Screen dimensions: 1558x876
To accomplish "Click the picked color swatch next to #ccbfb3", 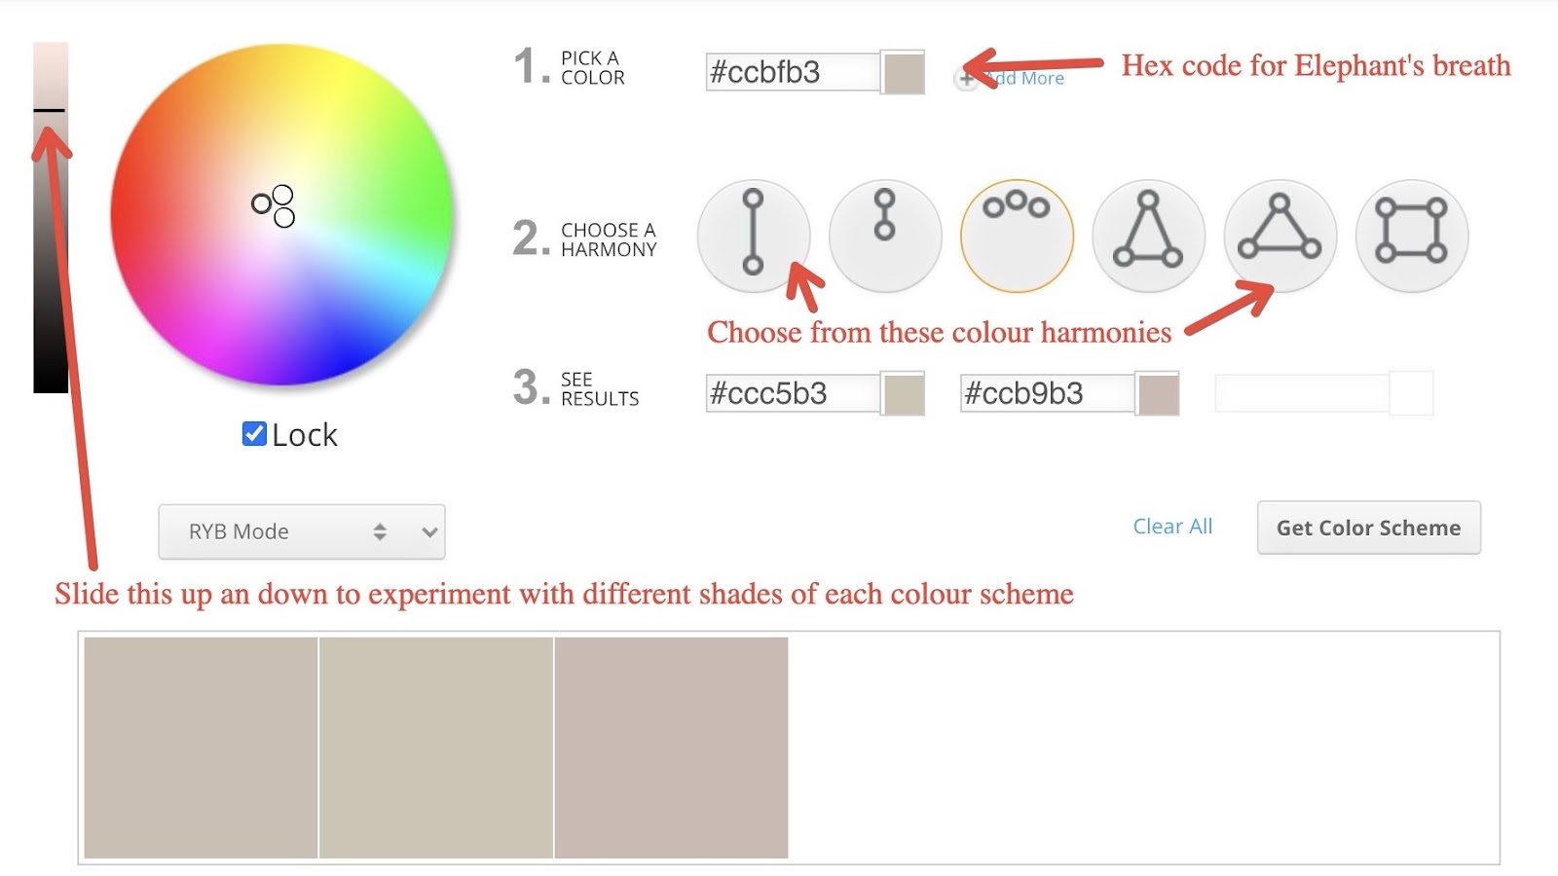I will pos(904,73).
